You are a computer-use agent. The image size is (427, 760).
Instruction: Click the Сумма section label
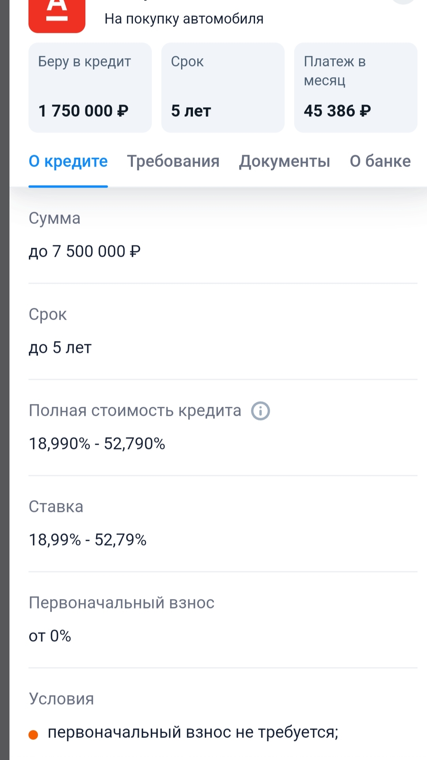tap(55, 218)
